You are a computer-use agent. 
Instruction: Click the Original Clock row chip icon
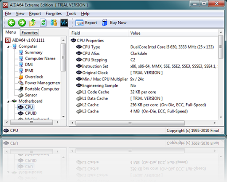[x=79, y=73]
